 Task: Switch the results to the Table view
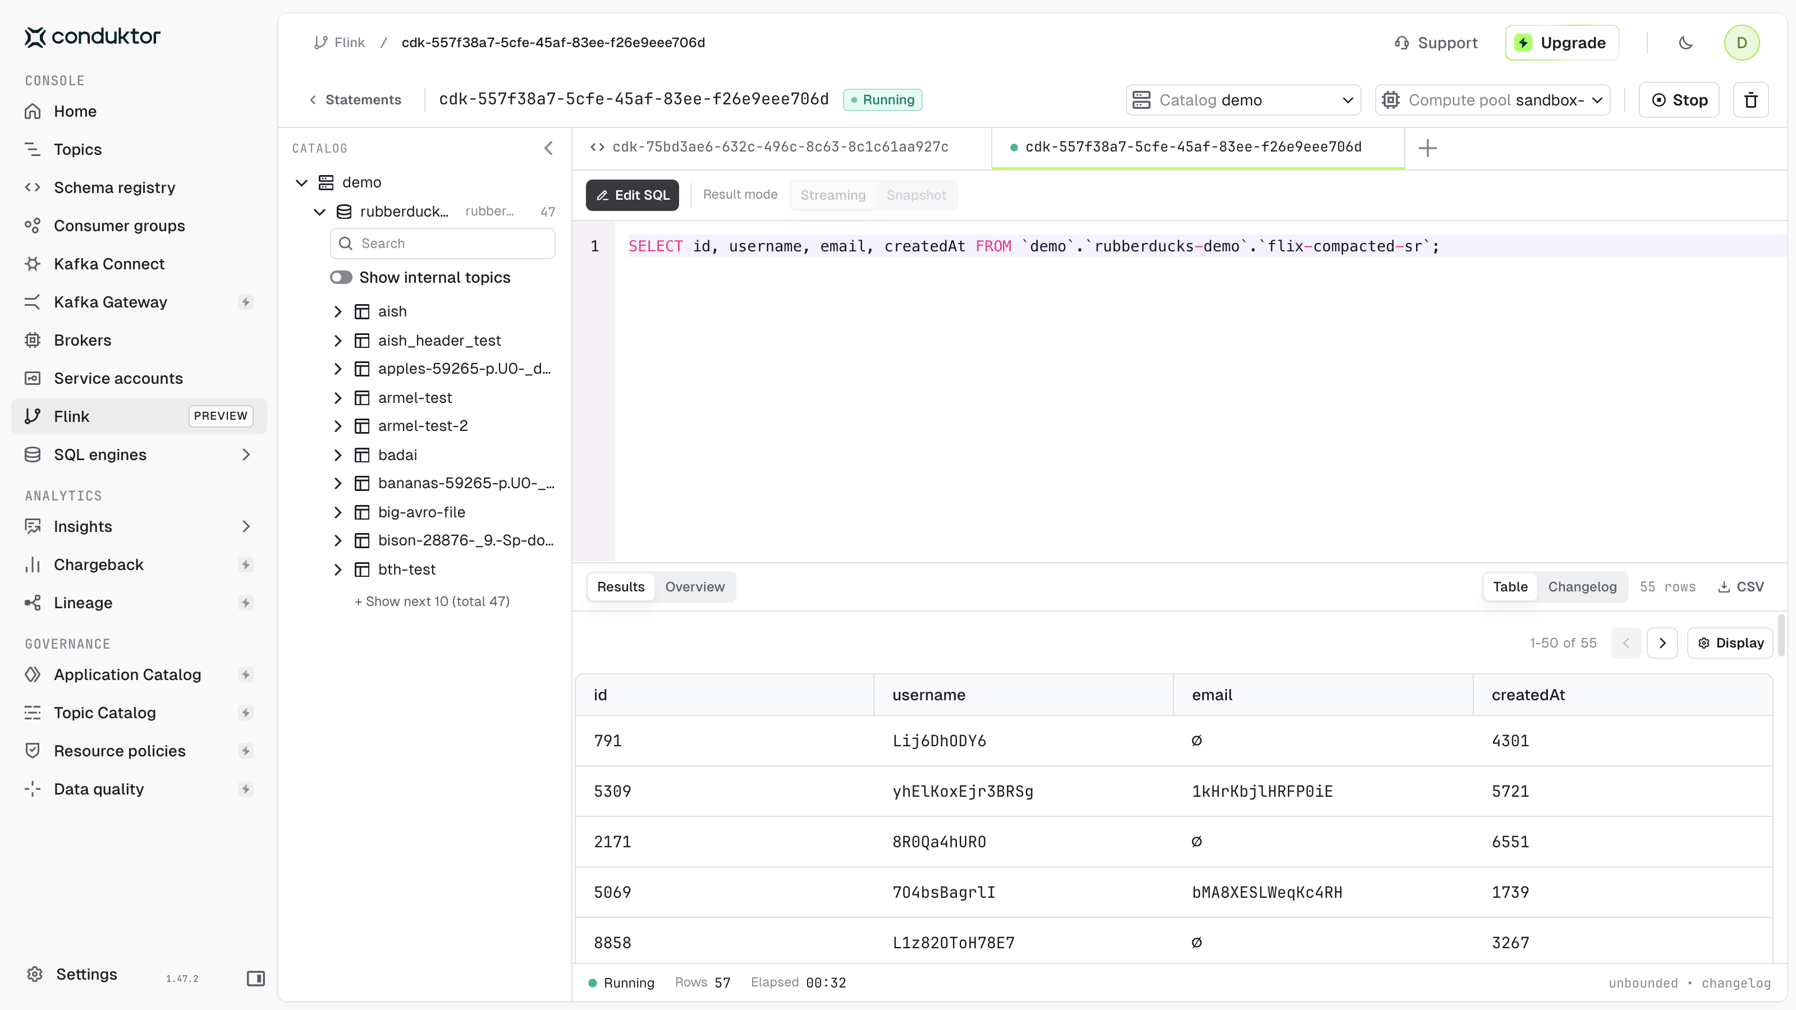1510,587
